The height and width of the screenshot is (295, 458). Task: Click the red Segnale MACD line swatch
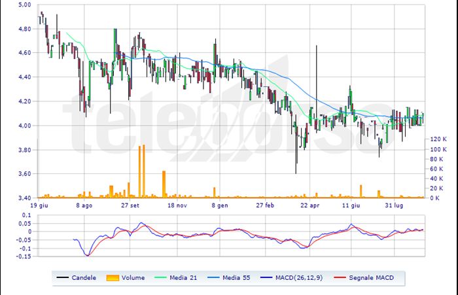coord(340,277)
